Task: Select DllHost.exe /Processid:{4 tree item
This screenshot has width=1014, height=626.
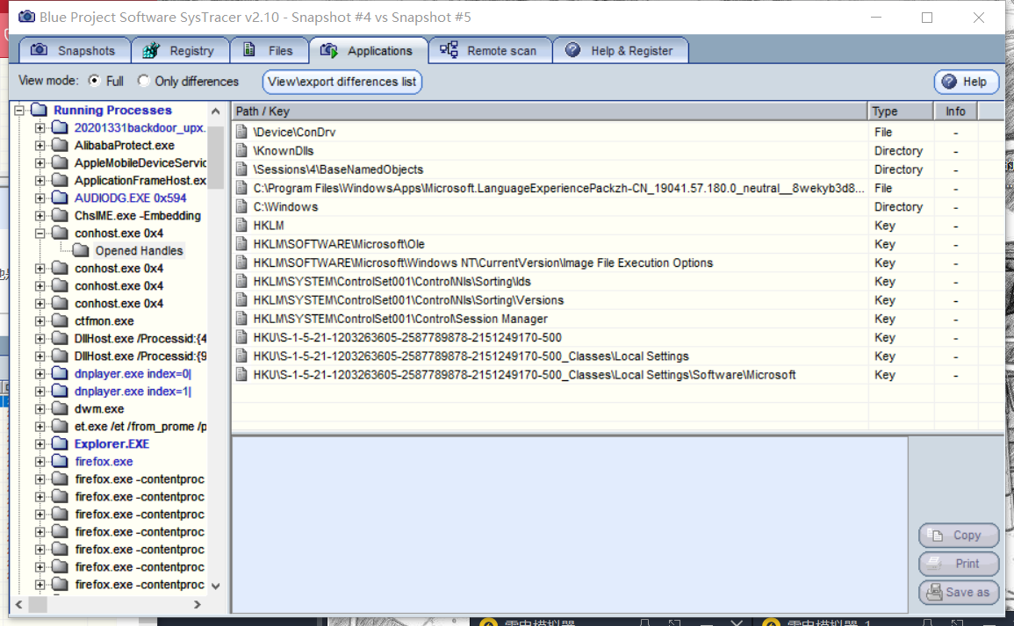Action: 140,338
